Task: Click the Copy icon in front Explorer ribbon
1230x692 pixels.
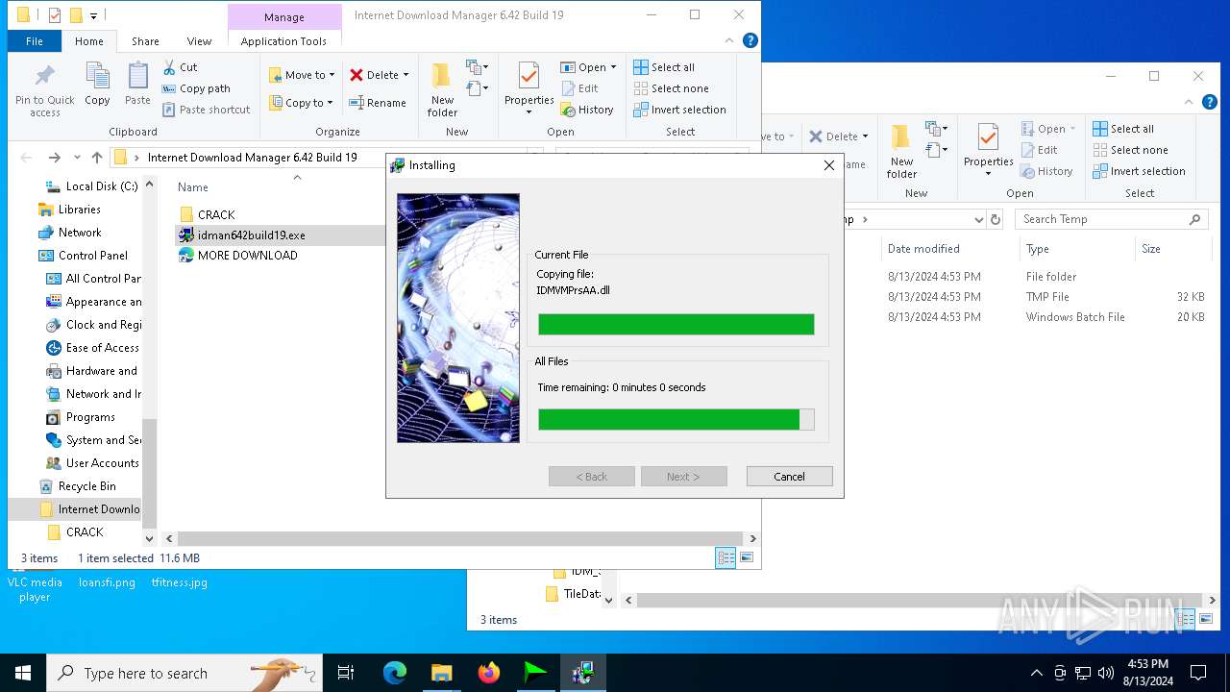Action: tap(97, 84)
